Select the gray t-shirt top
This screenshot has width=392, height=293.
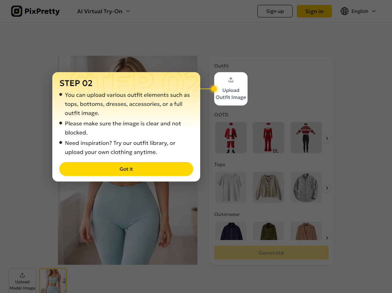pos(231,187)
